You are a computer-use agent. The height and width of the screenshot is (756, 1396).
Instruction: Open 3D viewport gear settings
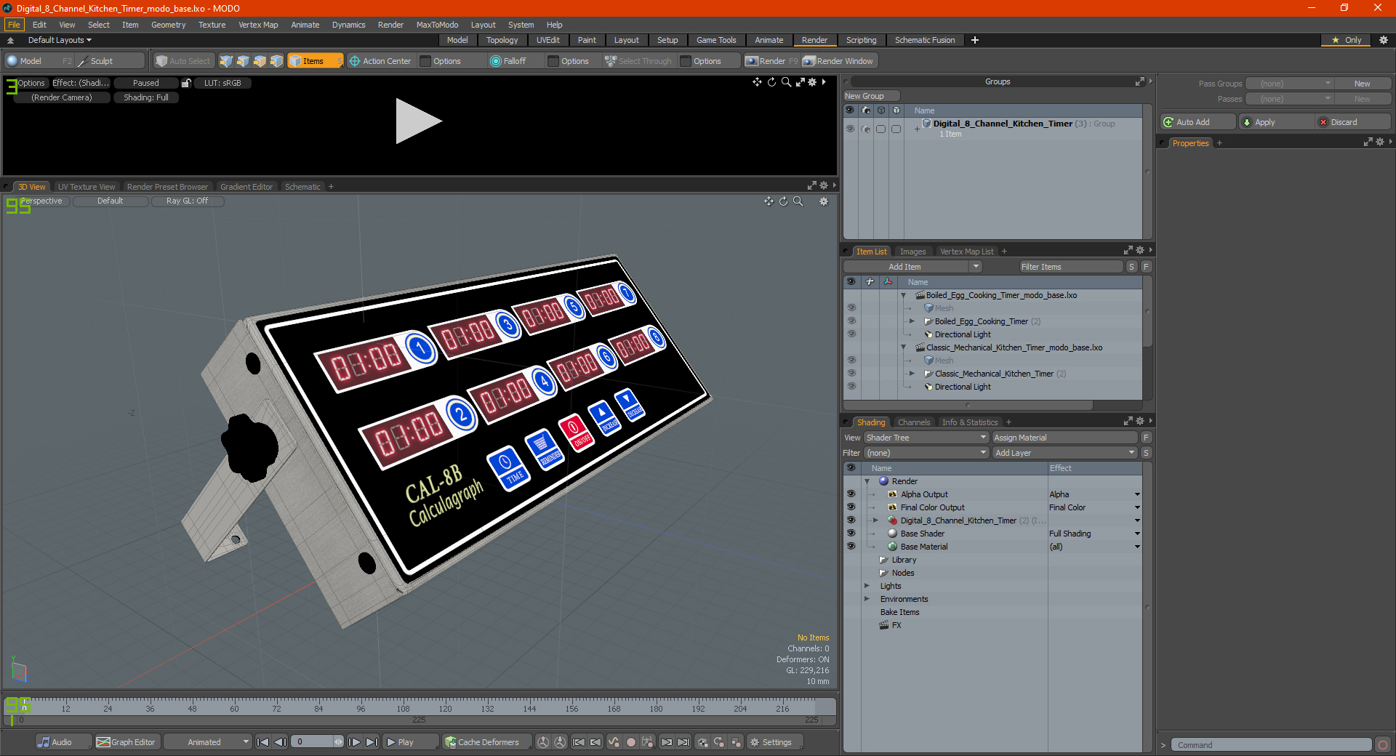point(824,201)
